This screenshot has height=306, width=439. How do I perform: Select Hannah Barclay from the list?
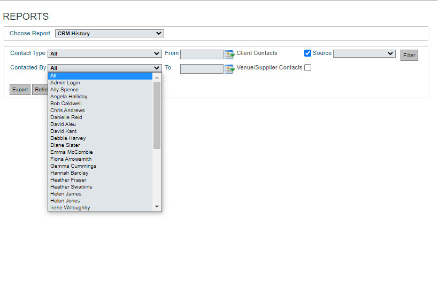click(x=100, y=173)
